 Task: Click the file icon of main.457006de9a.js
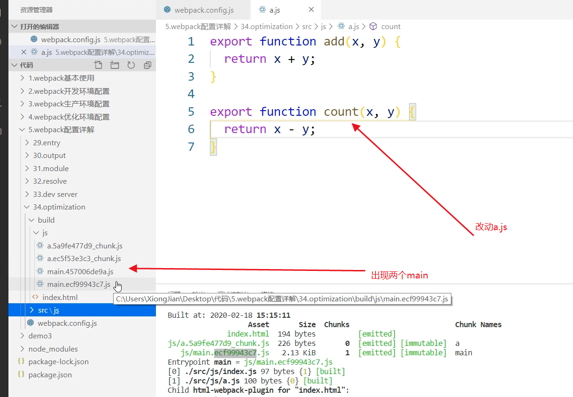tap(40, 271)
